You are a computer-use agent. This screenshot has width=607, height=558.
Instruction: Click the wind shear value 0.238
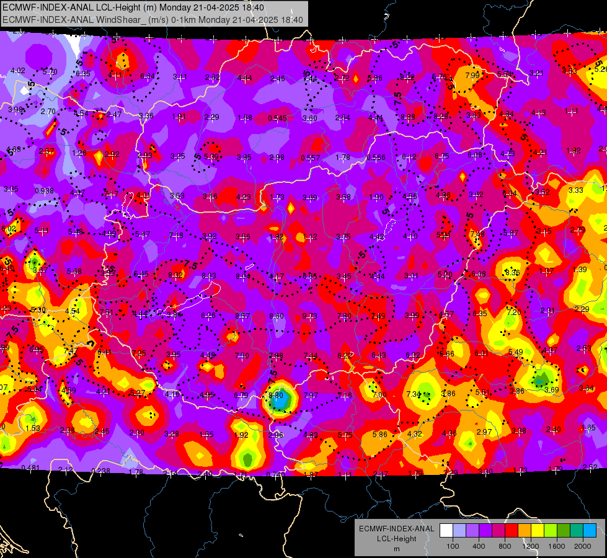point(100,471)
